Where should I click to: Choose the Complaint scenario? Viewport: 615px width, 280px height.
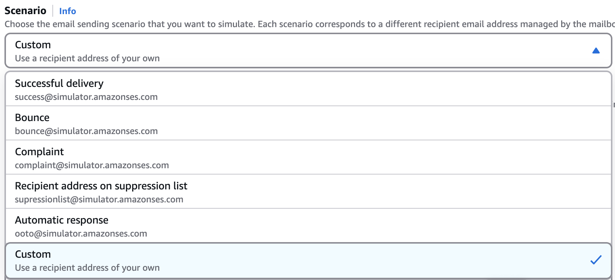pyautogui.click(x=39, y=152)
